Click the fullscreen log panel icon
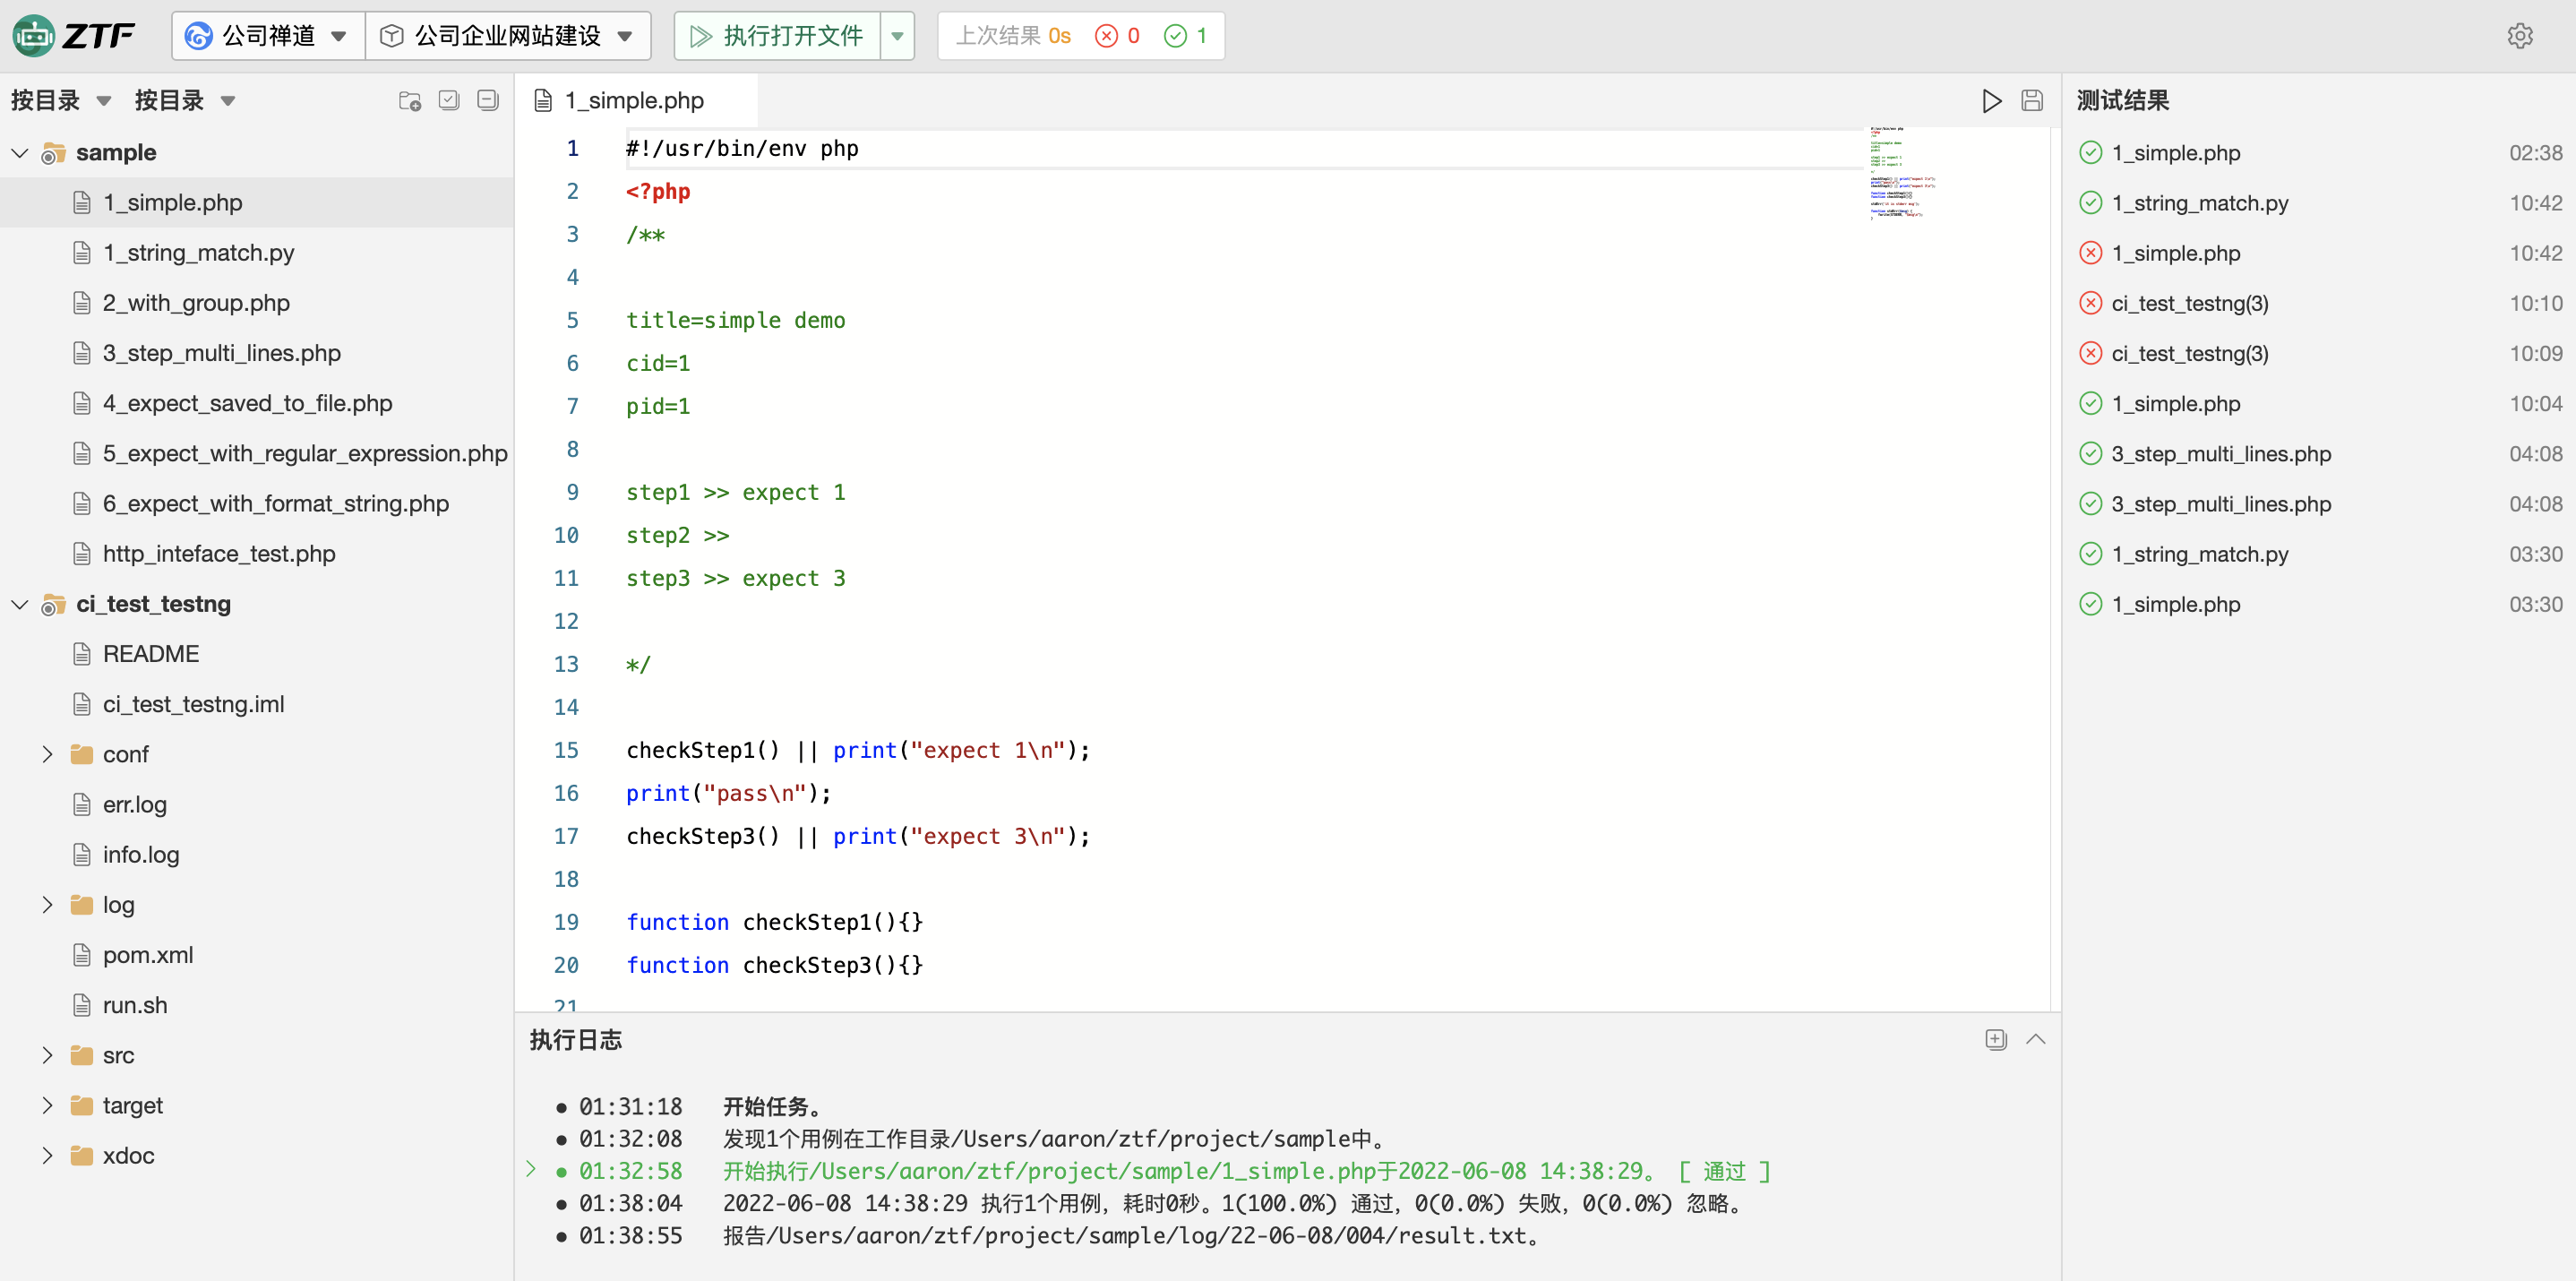The height and width of the screenshot is (1281, 2576). (1995, 1039)
